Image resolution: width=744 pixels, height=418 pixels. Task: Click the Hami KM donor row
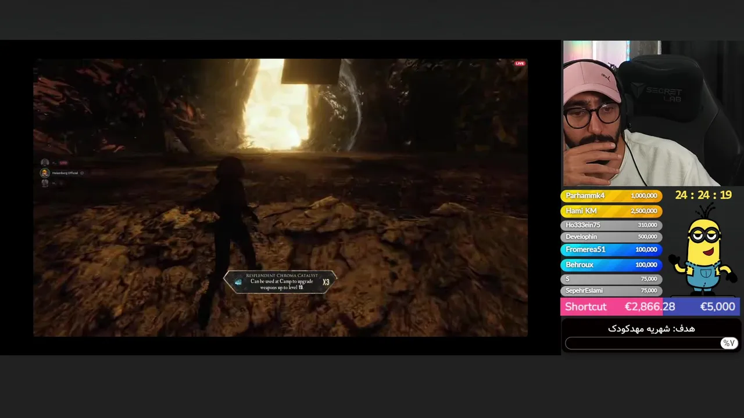(x=611, y=211)
